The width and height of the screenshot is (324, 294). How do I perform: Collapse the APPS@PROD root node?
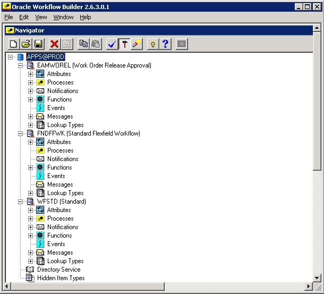(10, 57)
